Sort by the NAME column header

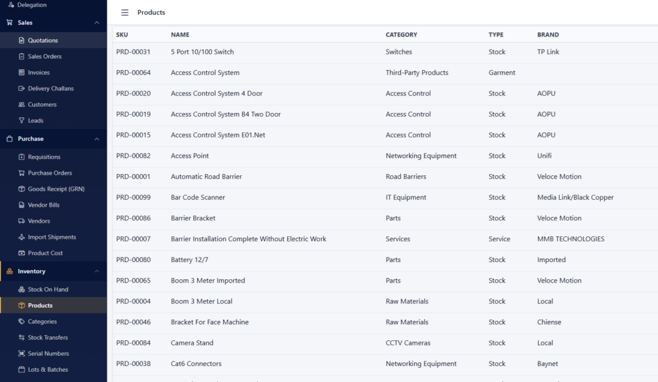180,35
